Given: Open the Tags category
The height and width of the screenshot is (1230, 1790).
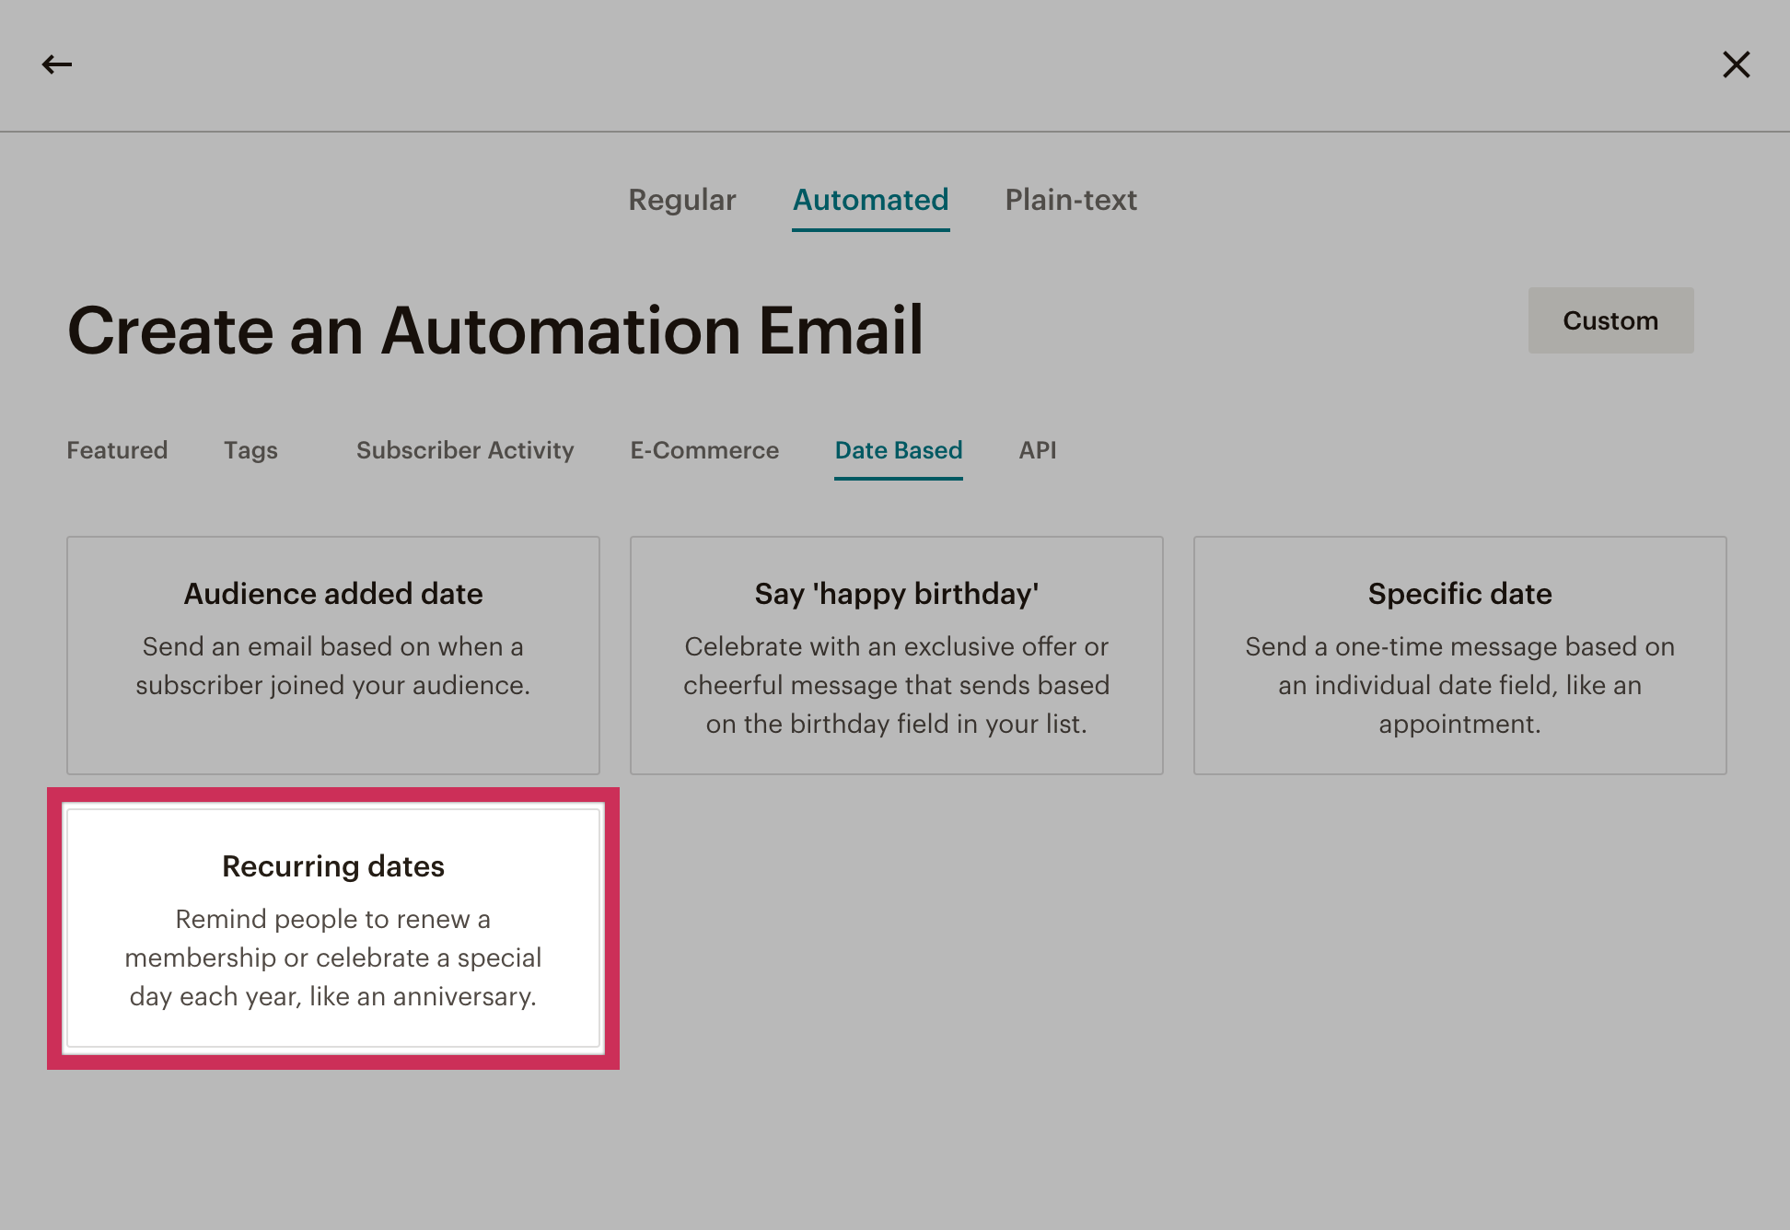Looking at the screenshot, I should coord(250,450).
